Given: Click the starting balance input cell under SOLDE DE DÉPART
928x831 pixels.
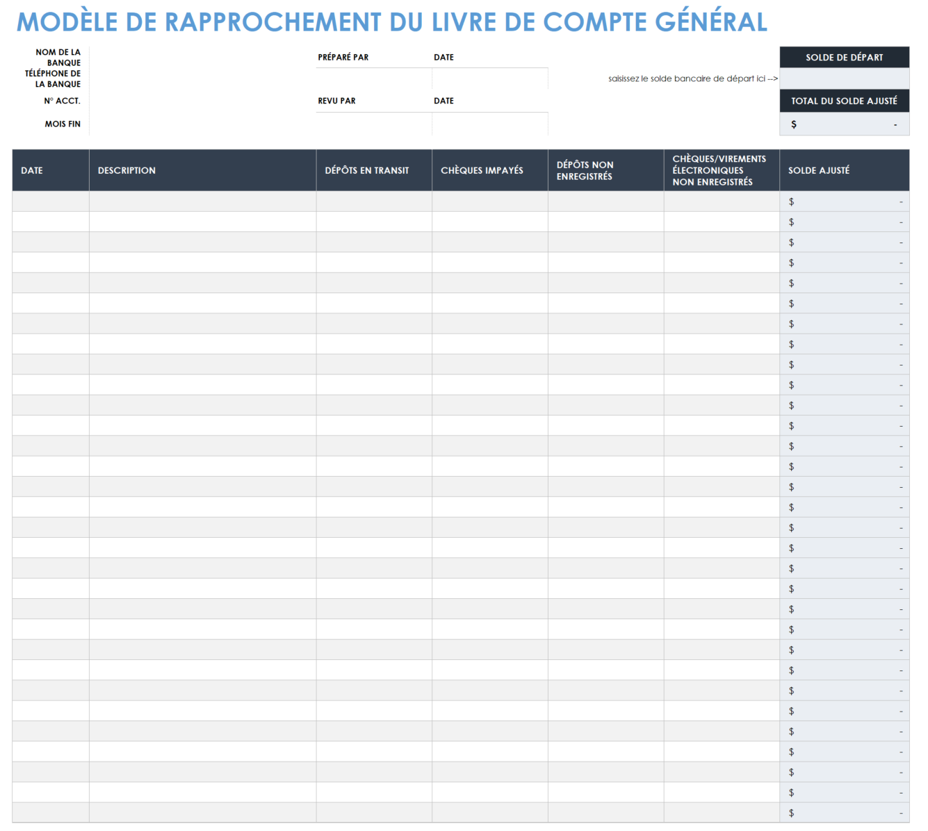Looking at the screenshot, I should point(844,79).
